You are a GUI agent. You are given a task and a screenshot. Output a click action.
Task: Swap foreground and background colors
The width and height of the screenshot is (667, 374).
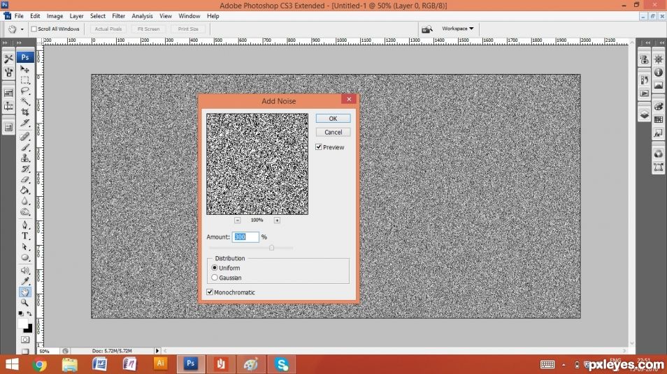(29, 313)
